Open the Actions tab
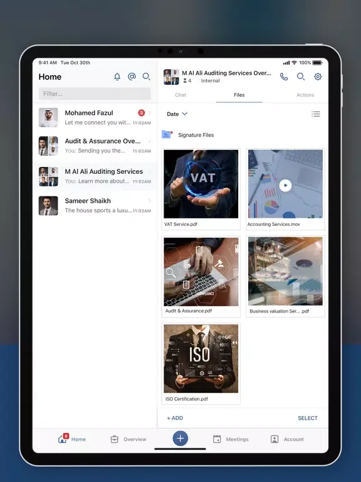Screen dimensions: 361x482 click(x=305, y=95)
